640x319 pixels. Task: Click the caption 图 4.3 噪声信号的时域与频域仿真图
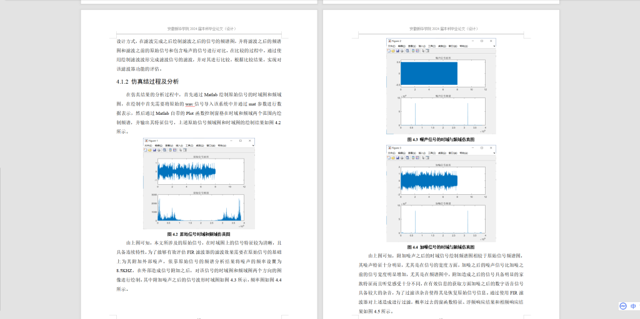[x=441, y=139]
